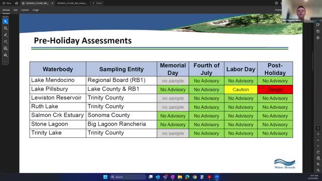Open Windows Start menu
The image size is (322, 181).
point(105,177)
